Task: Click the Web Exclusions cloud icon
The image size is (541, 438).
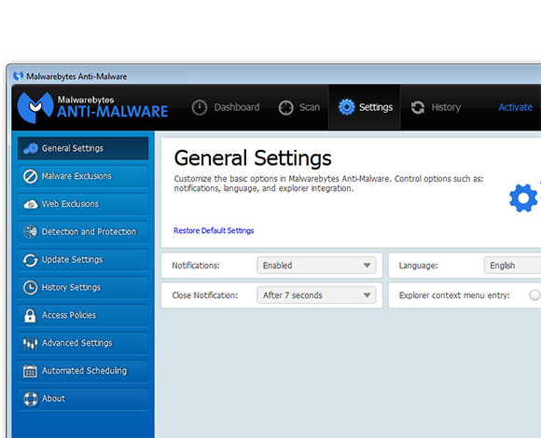Action: point(31,204)
